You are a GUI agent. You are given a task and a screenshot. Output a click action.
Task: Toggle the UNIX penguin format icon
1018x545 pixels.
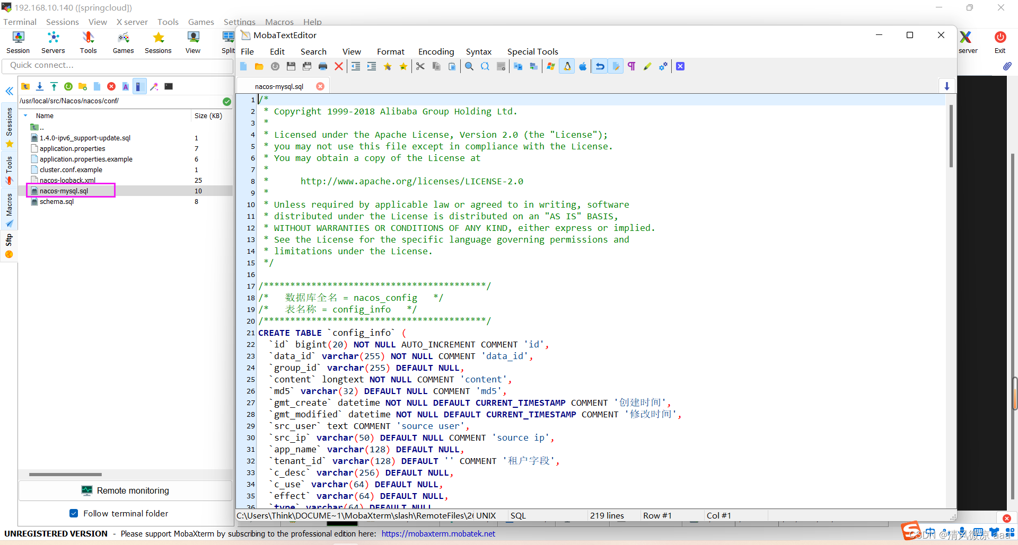click(x=567, y=66)
